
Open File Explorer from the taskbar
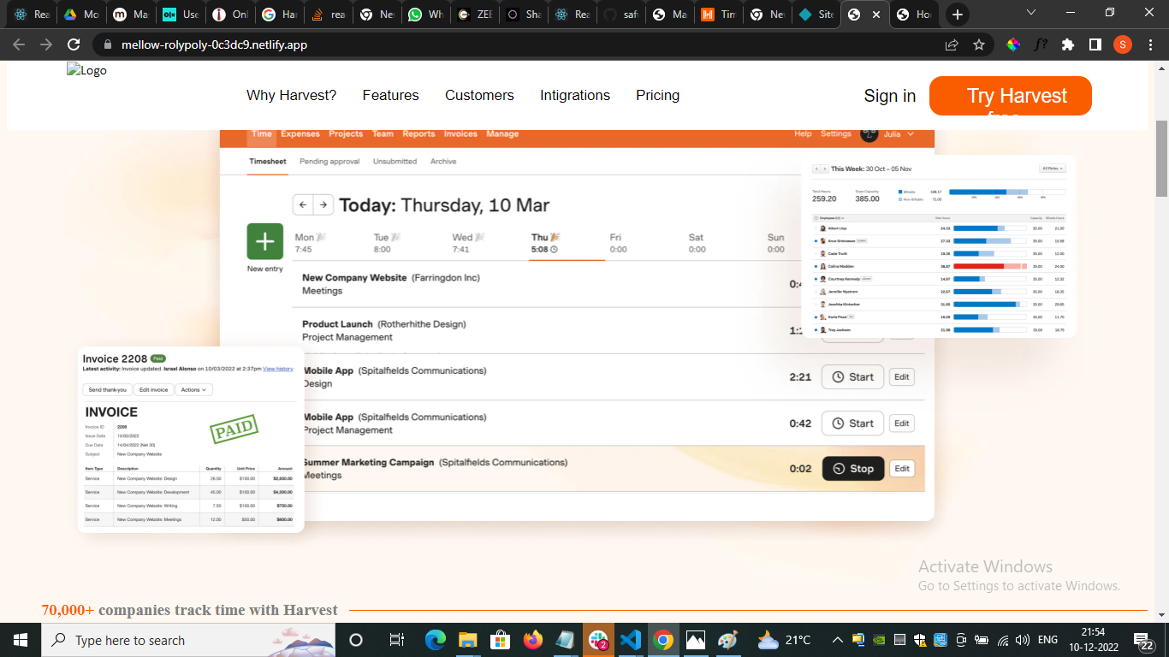point(467,640)
